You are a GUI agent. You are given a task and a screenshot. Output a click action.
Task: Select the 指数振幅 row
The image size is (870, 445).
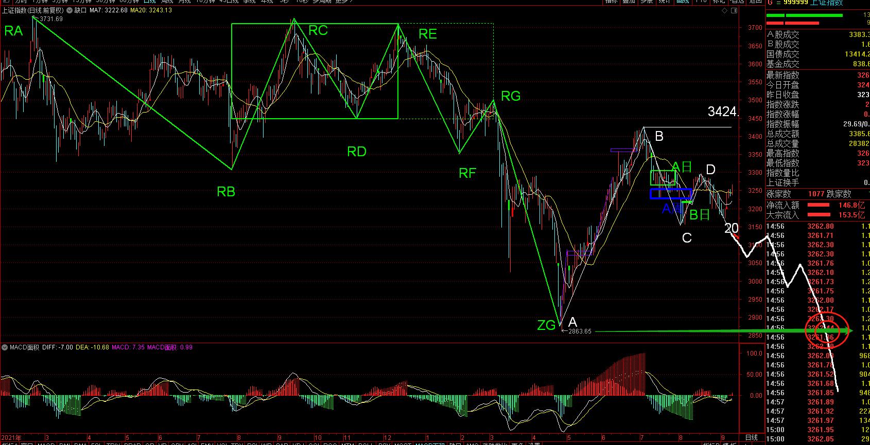point(818,124)
